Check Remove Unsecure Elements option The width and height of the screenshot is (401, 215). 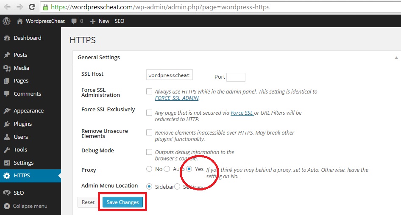(x=149, y=132)
